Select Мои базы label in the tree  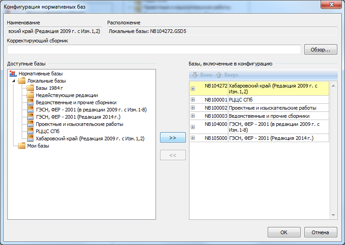[38, 146]
